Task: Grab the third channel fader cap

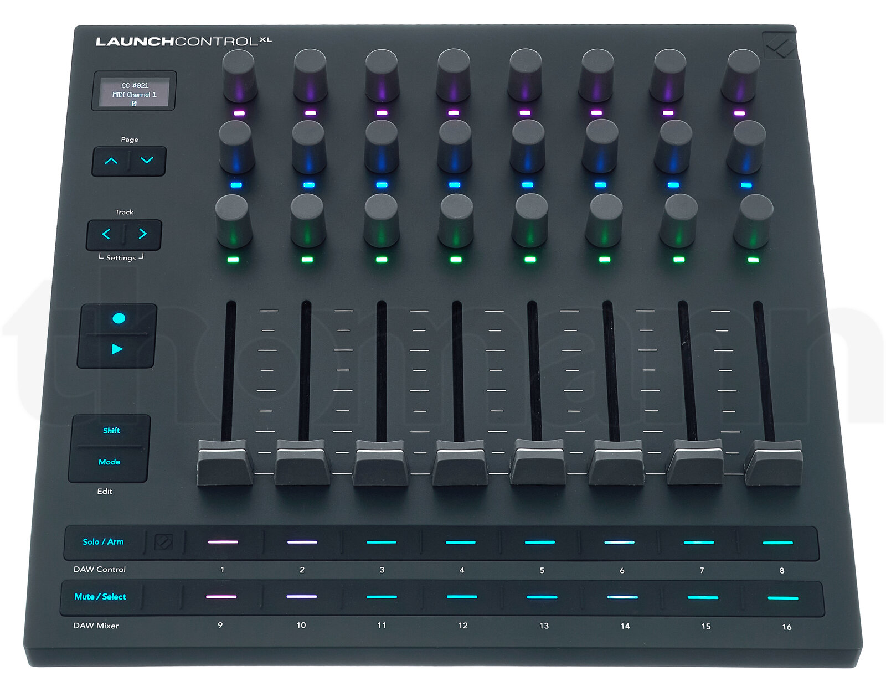Action: point(381,463)
